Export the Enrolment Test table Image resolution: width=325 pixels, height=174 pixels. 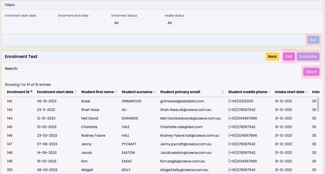point(311,72)
